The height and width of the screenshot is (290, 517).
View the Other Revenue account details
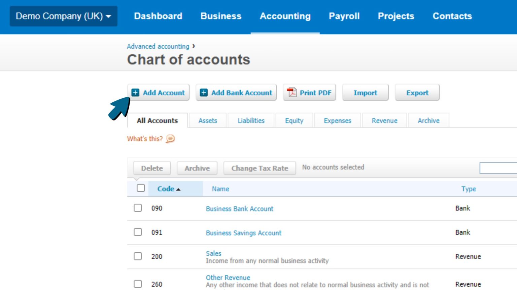click(x=228, y=278)
